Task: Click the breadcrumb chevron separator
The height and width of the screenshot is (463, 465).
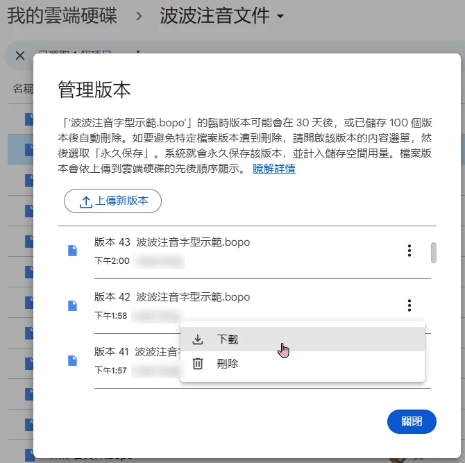Action: (139, 16)
